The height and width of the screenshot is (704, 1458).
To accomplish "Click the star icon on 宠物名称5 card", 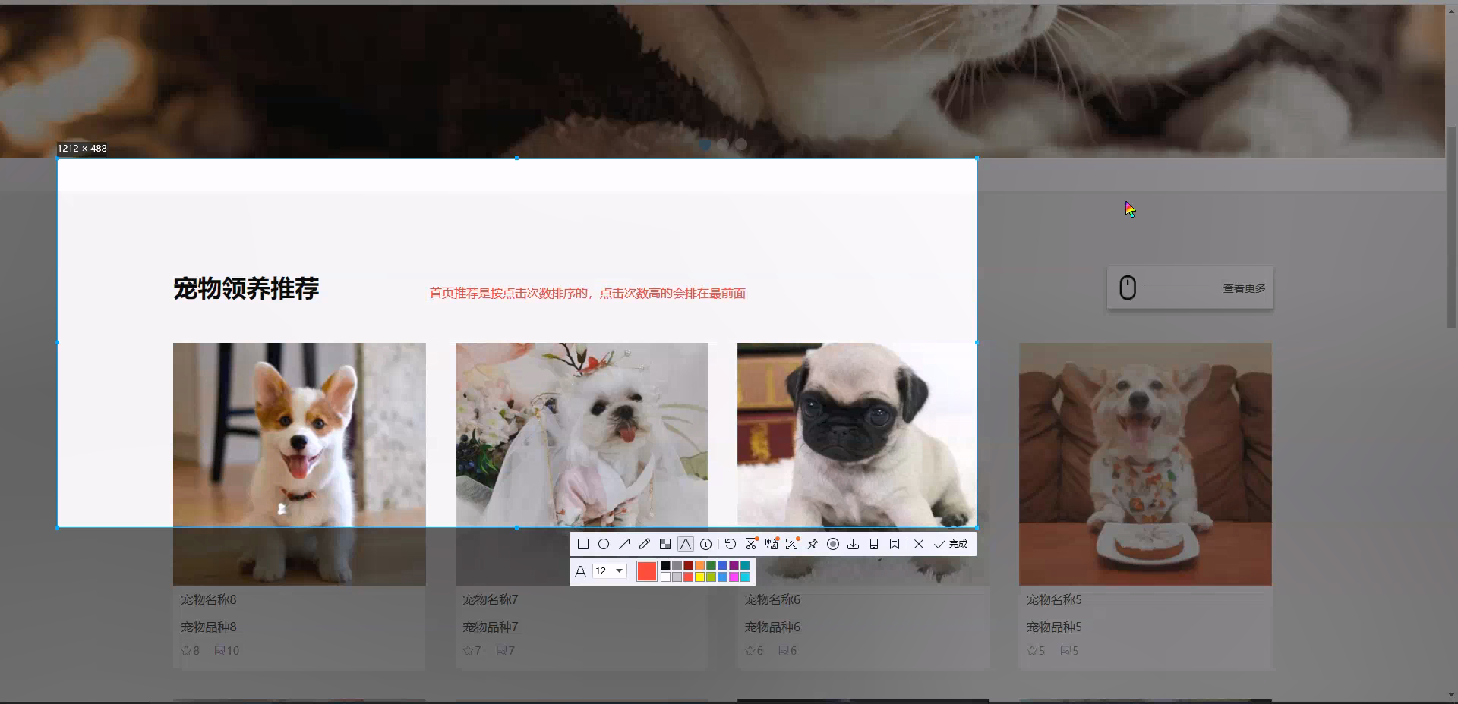I will [x=1031, y=650].
